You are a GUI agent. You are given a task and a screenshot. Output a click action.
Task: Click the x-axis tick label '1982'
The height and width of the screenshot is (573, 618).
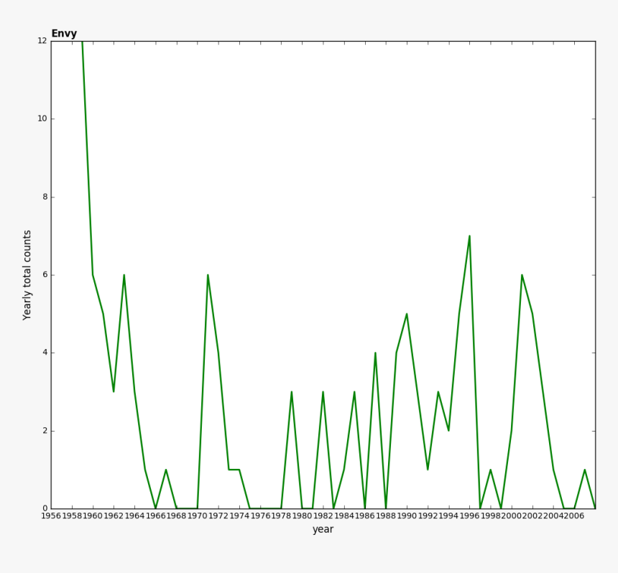pos(323,516)
